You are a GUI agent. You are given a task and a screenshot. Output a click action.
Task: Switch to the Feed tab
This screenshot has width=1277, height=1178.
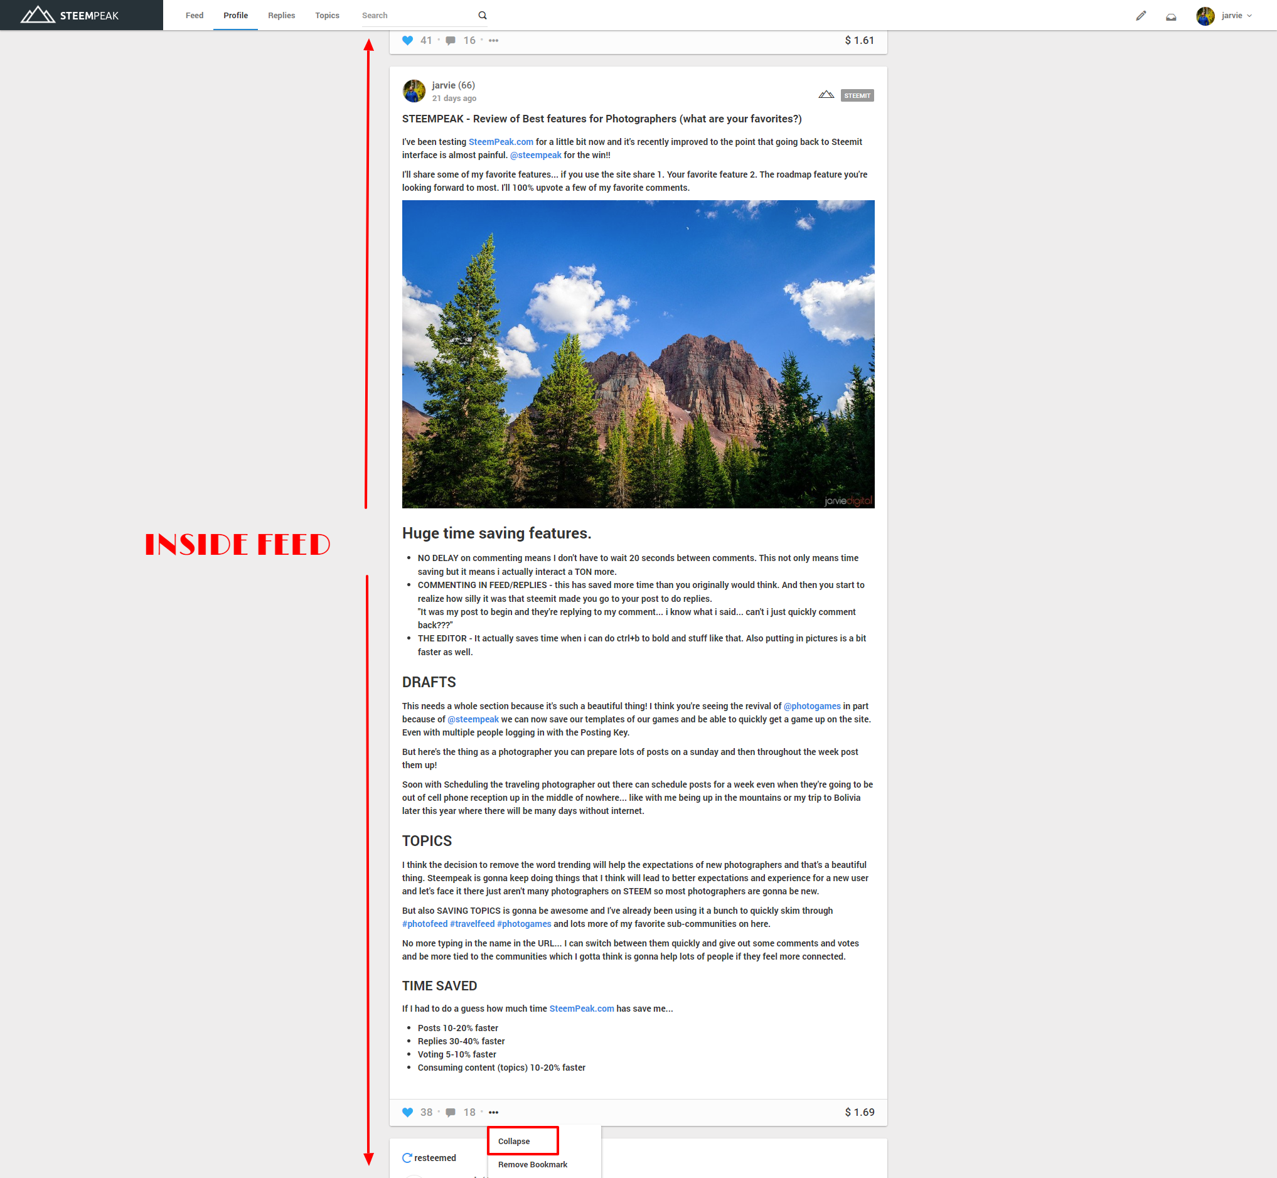click(194, 15)
